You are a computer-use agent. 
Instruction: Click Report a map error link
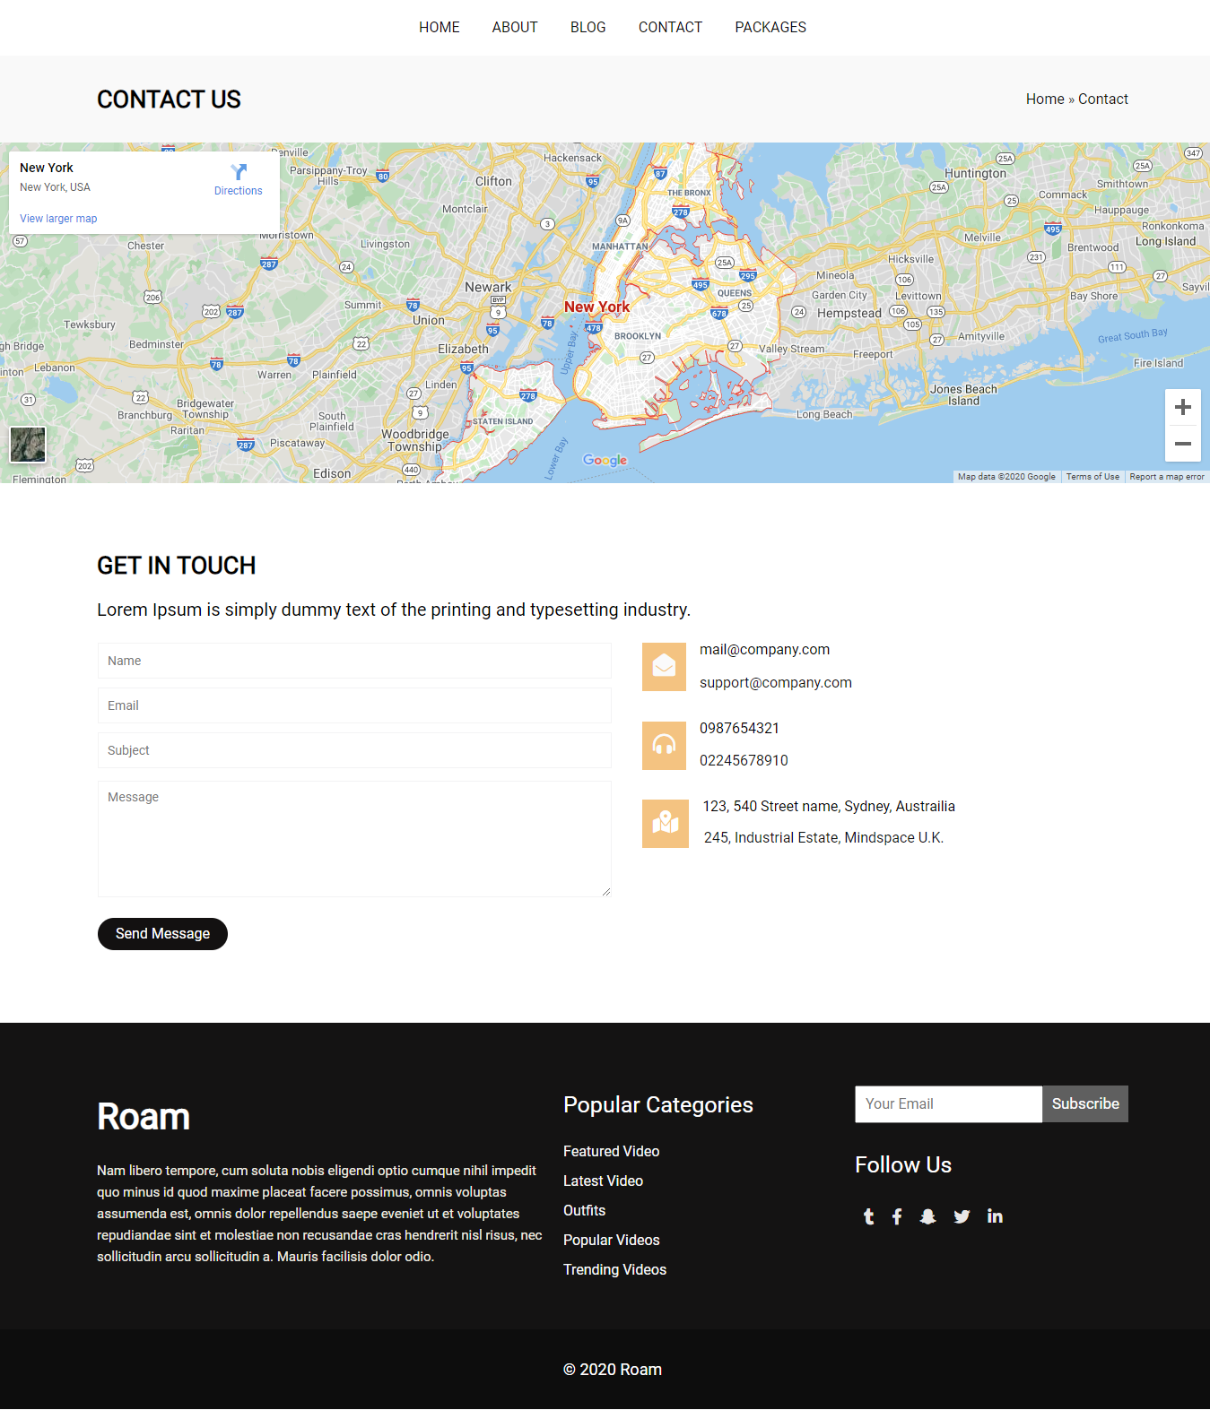1167,477
